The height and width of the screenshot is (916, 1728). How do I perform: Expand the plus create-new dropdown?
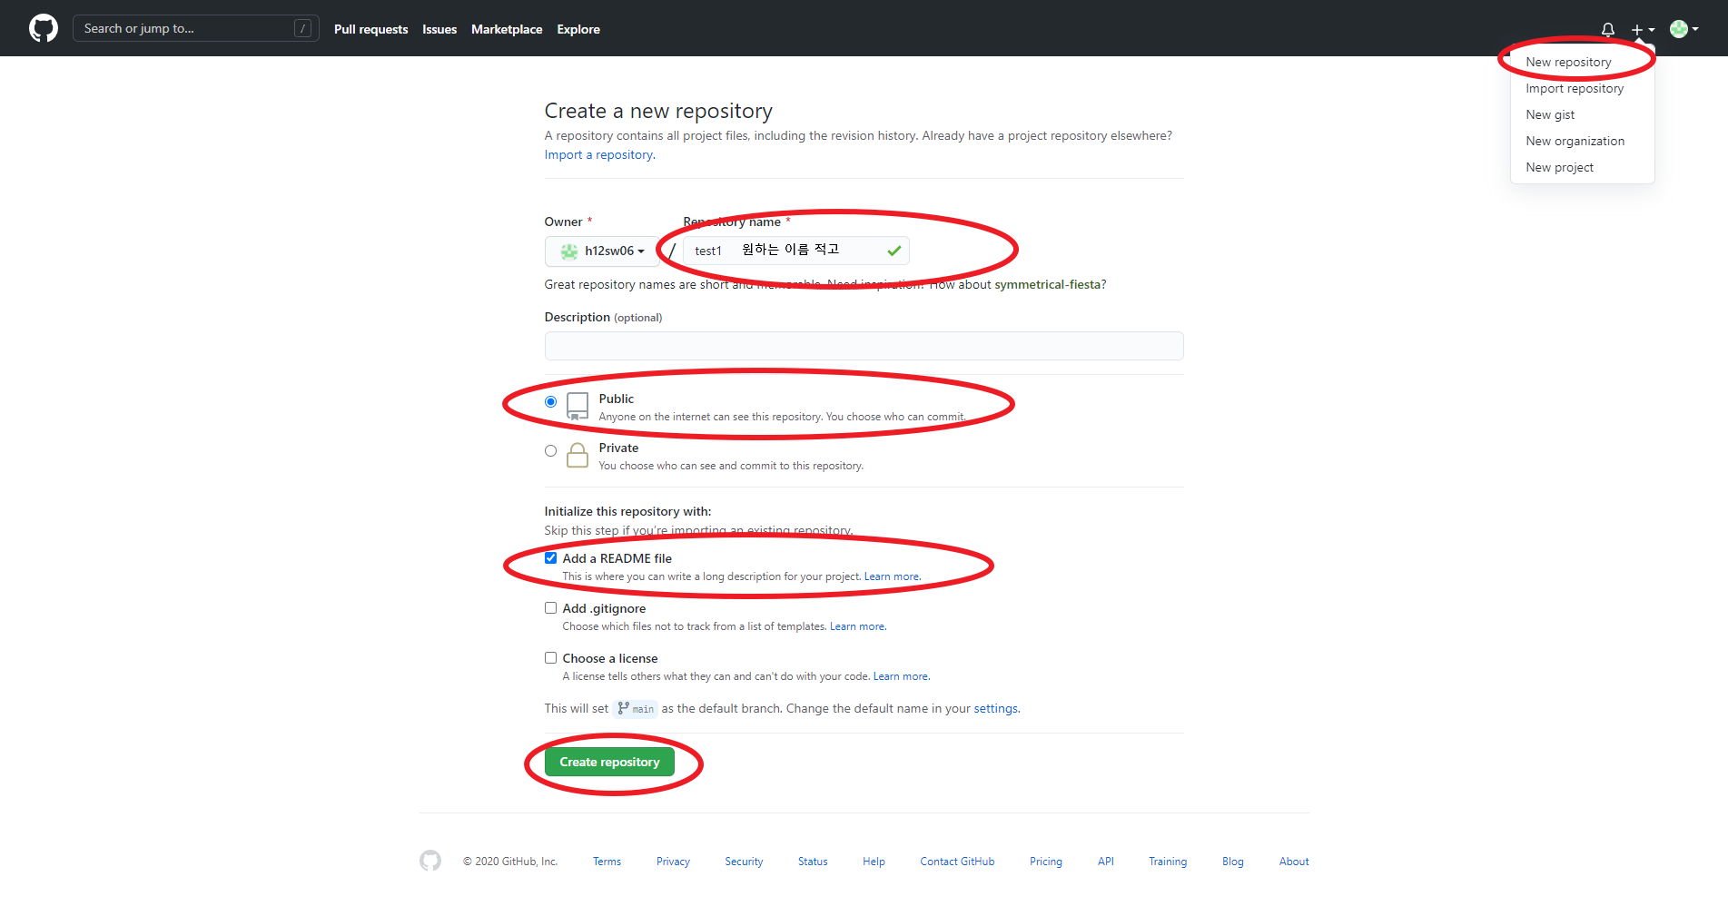[1643, 29]
